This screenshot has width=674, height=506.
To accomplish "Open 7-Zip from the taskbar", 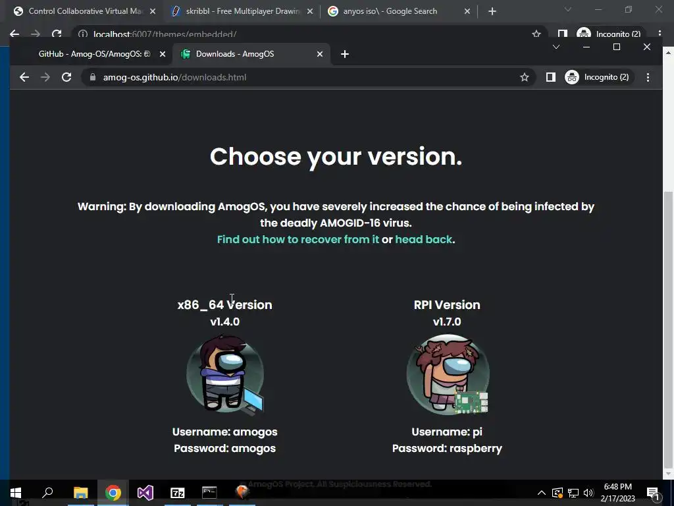I will 178,492.
